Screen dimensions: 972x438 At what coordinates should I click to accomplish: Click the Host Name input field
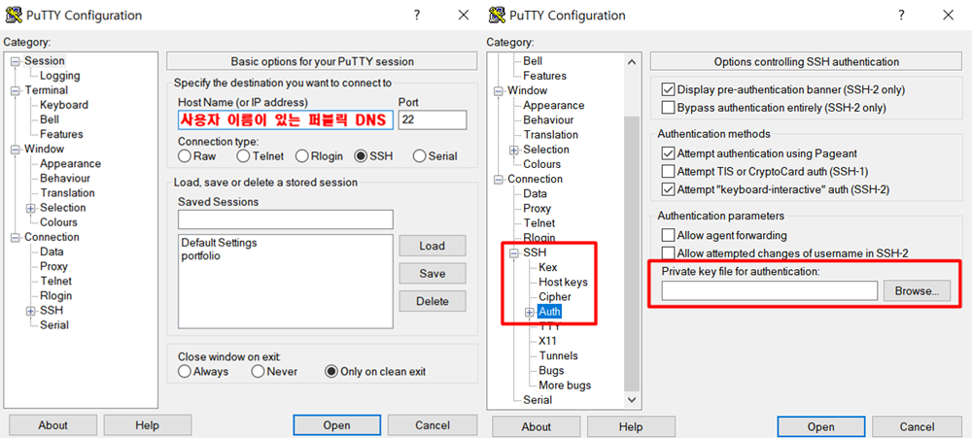point(285,119)
